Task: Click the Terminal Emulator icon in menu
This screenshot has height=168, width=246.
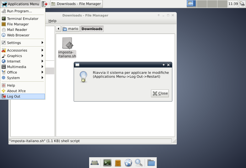Action: [x=4, y=19]
